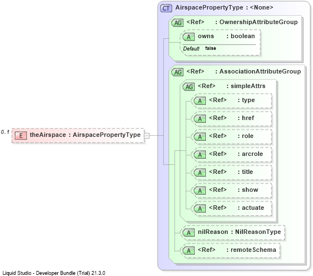Screen dimensions: 313x276
Task: Select nilReason : NilReasonType label
Action: [240, 232]
